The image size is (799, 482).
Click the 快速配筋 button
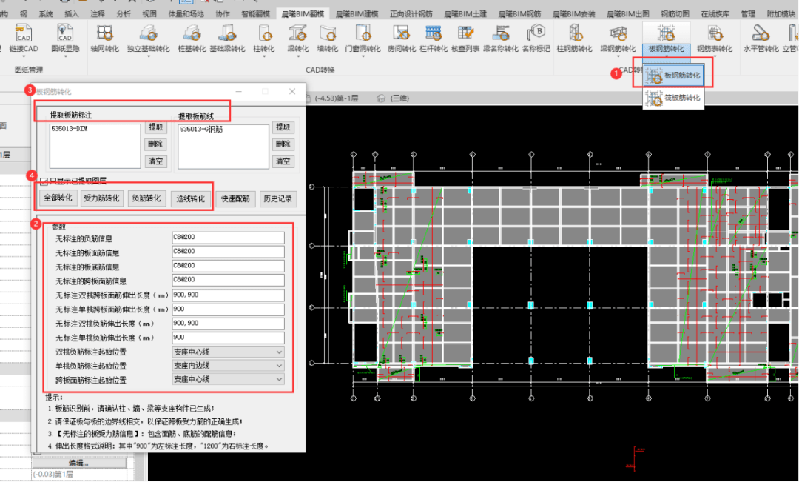click(x=236, y=198)
